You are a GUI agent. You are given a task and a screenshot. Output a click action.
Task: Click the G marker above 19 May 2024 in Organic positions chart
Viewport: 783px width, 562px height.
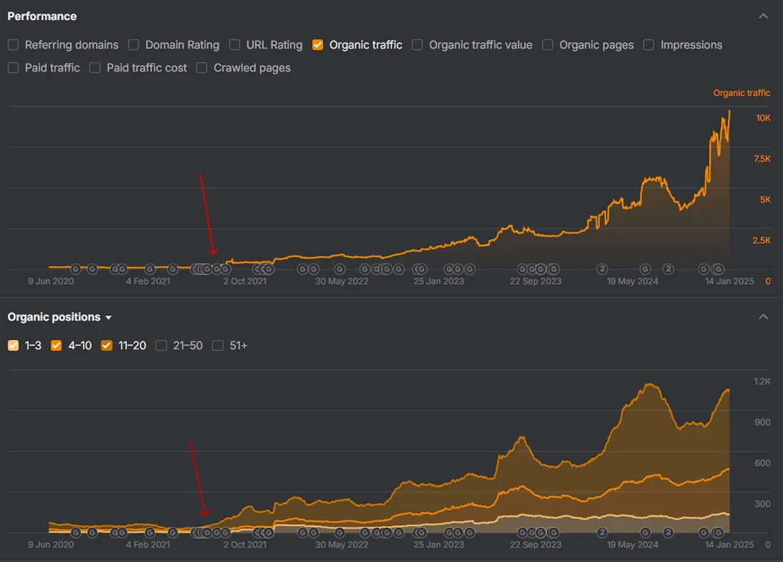645,533
